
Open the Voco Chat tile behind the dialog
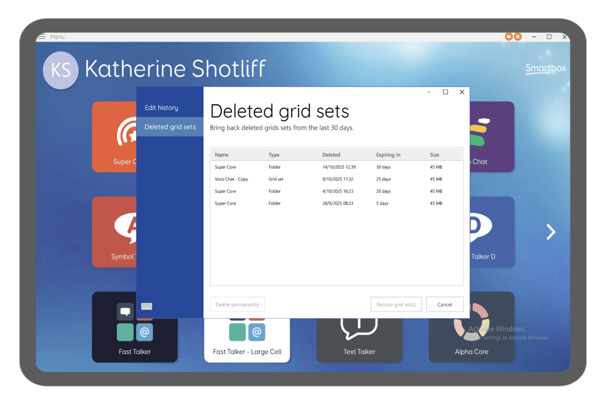pyautogui.click(x=492, y=137)
